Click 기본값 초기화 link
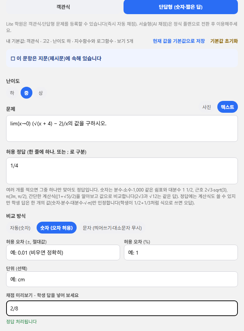The image size is (244, 331). click(x=224, y=41)
